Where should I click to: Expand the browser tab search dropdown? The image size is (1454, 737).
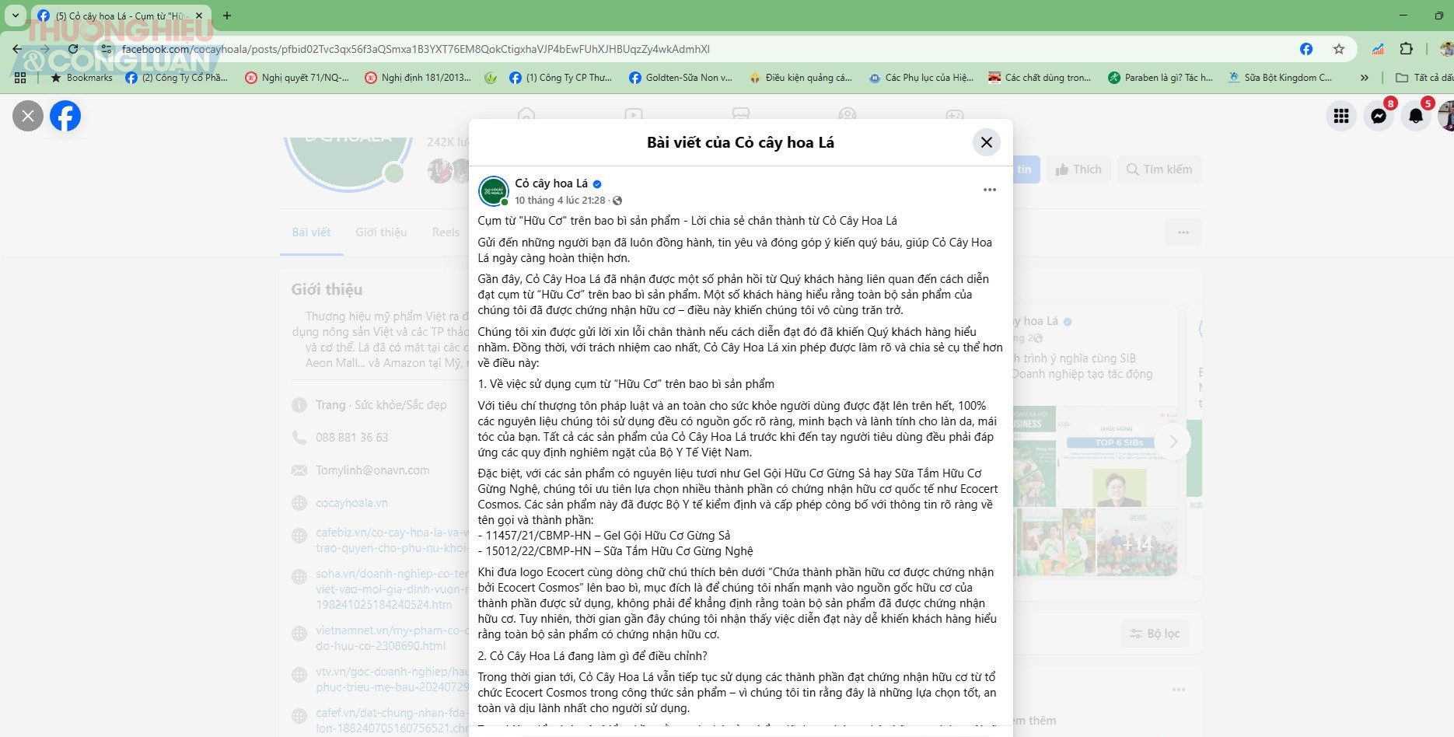coord(15,16)
